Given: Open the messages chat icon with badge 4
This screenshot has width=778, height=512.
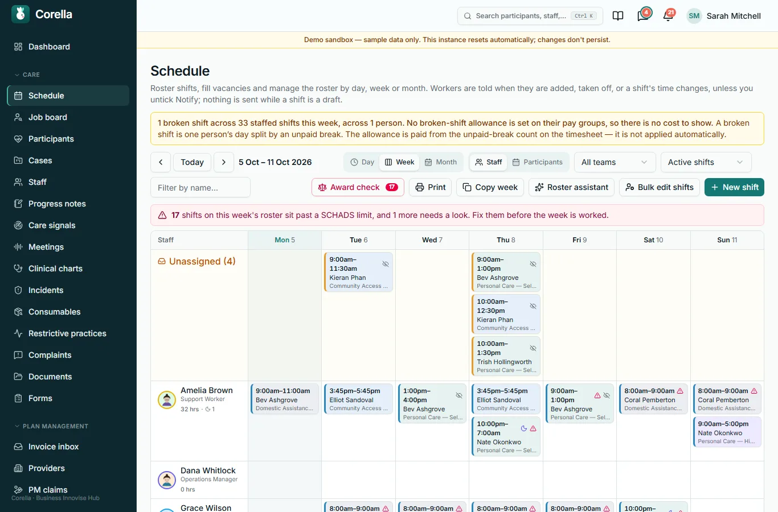Looking at the screenshot, I should (x=643, y=16).
